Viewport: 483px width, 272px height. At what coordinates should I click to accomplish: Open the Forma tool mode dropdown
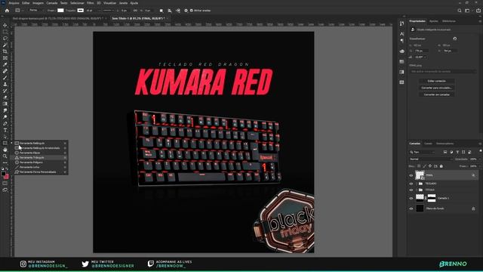[36, 11]
